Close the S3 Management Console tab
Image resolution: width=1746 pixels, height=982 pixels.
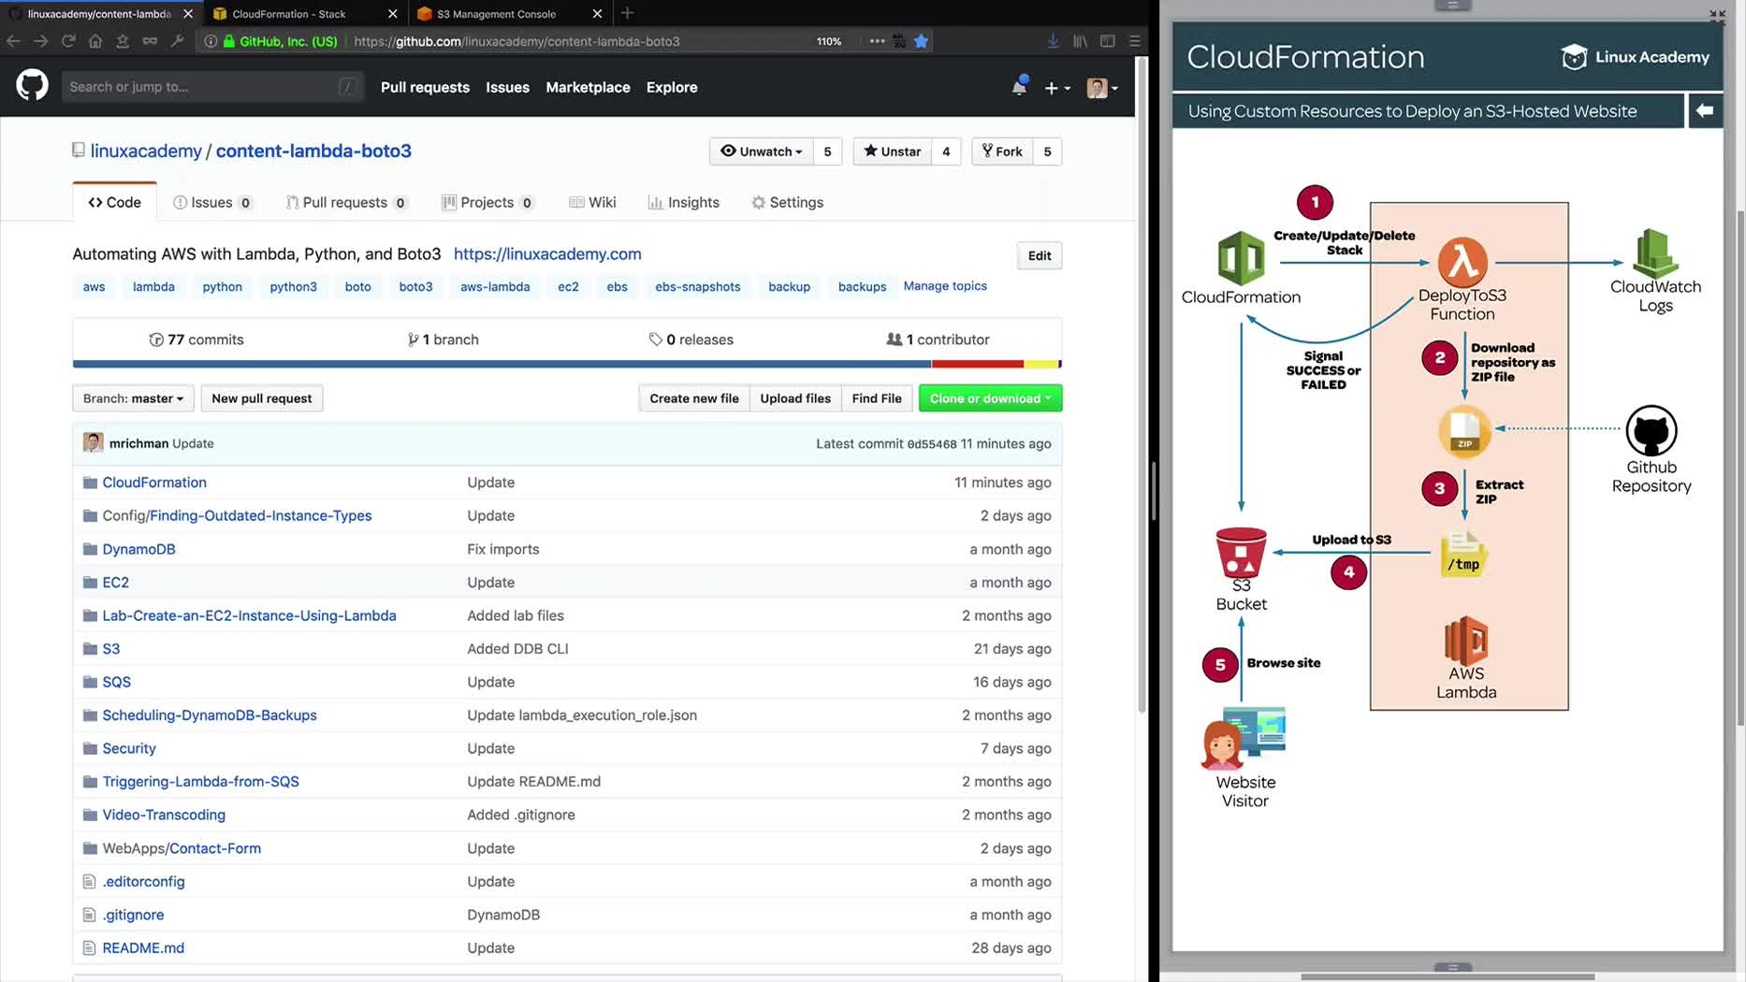point(597,14)
